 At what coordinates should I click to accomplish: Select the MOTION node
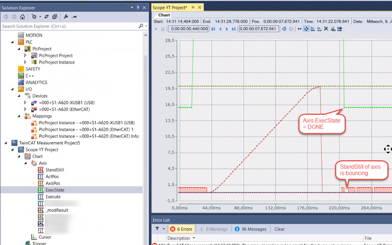pos(34,35)
